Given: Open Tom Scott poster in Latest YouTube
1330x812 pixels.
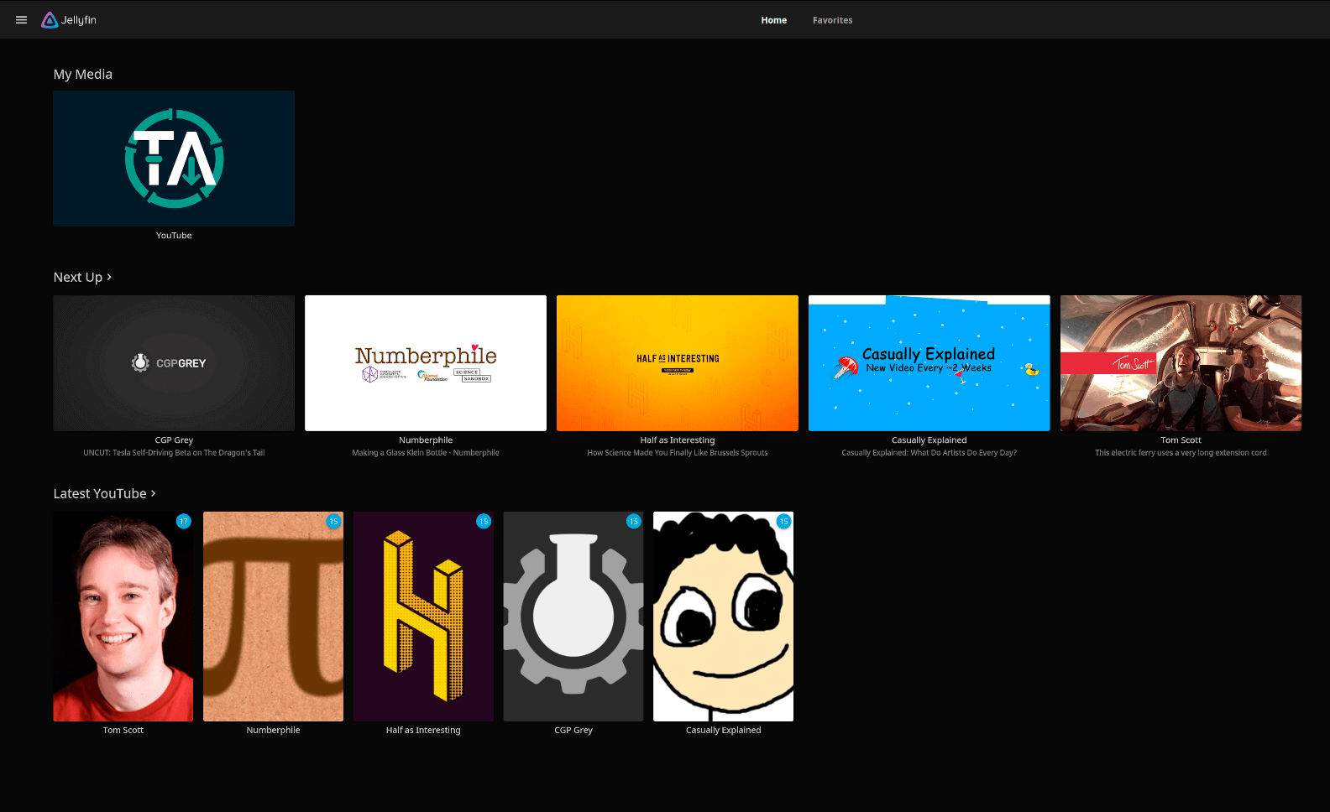Looking at the screenshot, I should pos(123,617).
